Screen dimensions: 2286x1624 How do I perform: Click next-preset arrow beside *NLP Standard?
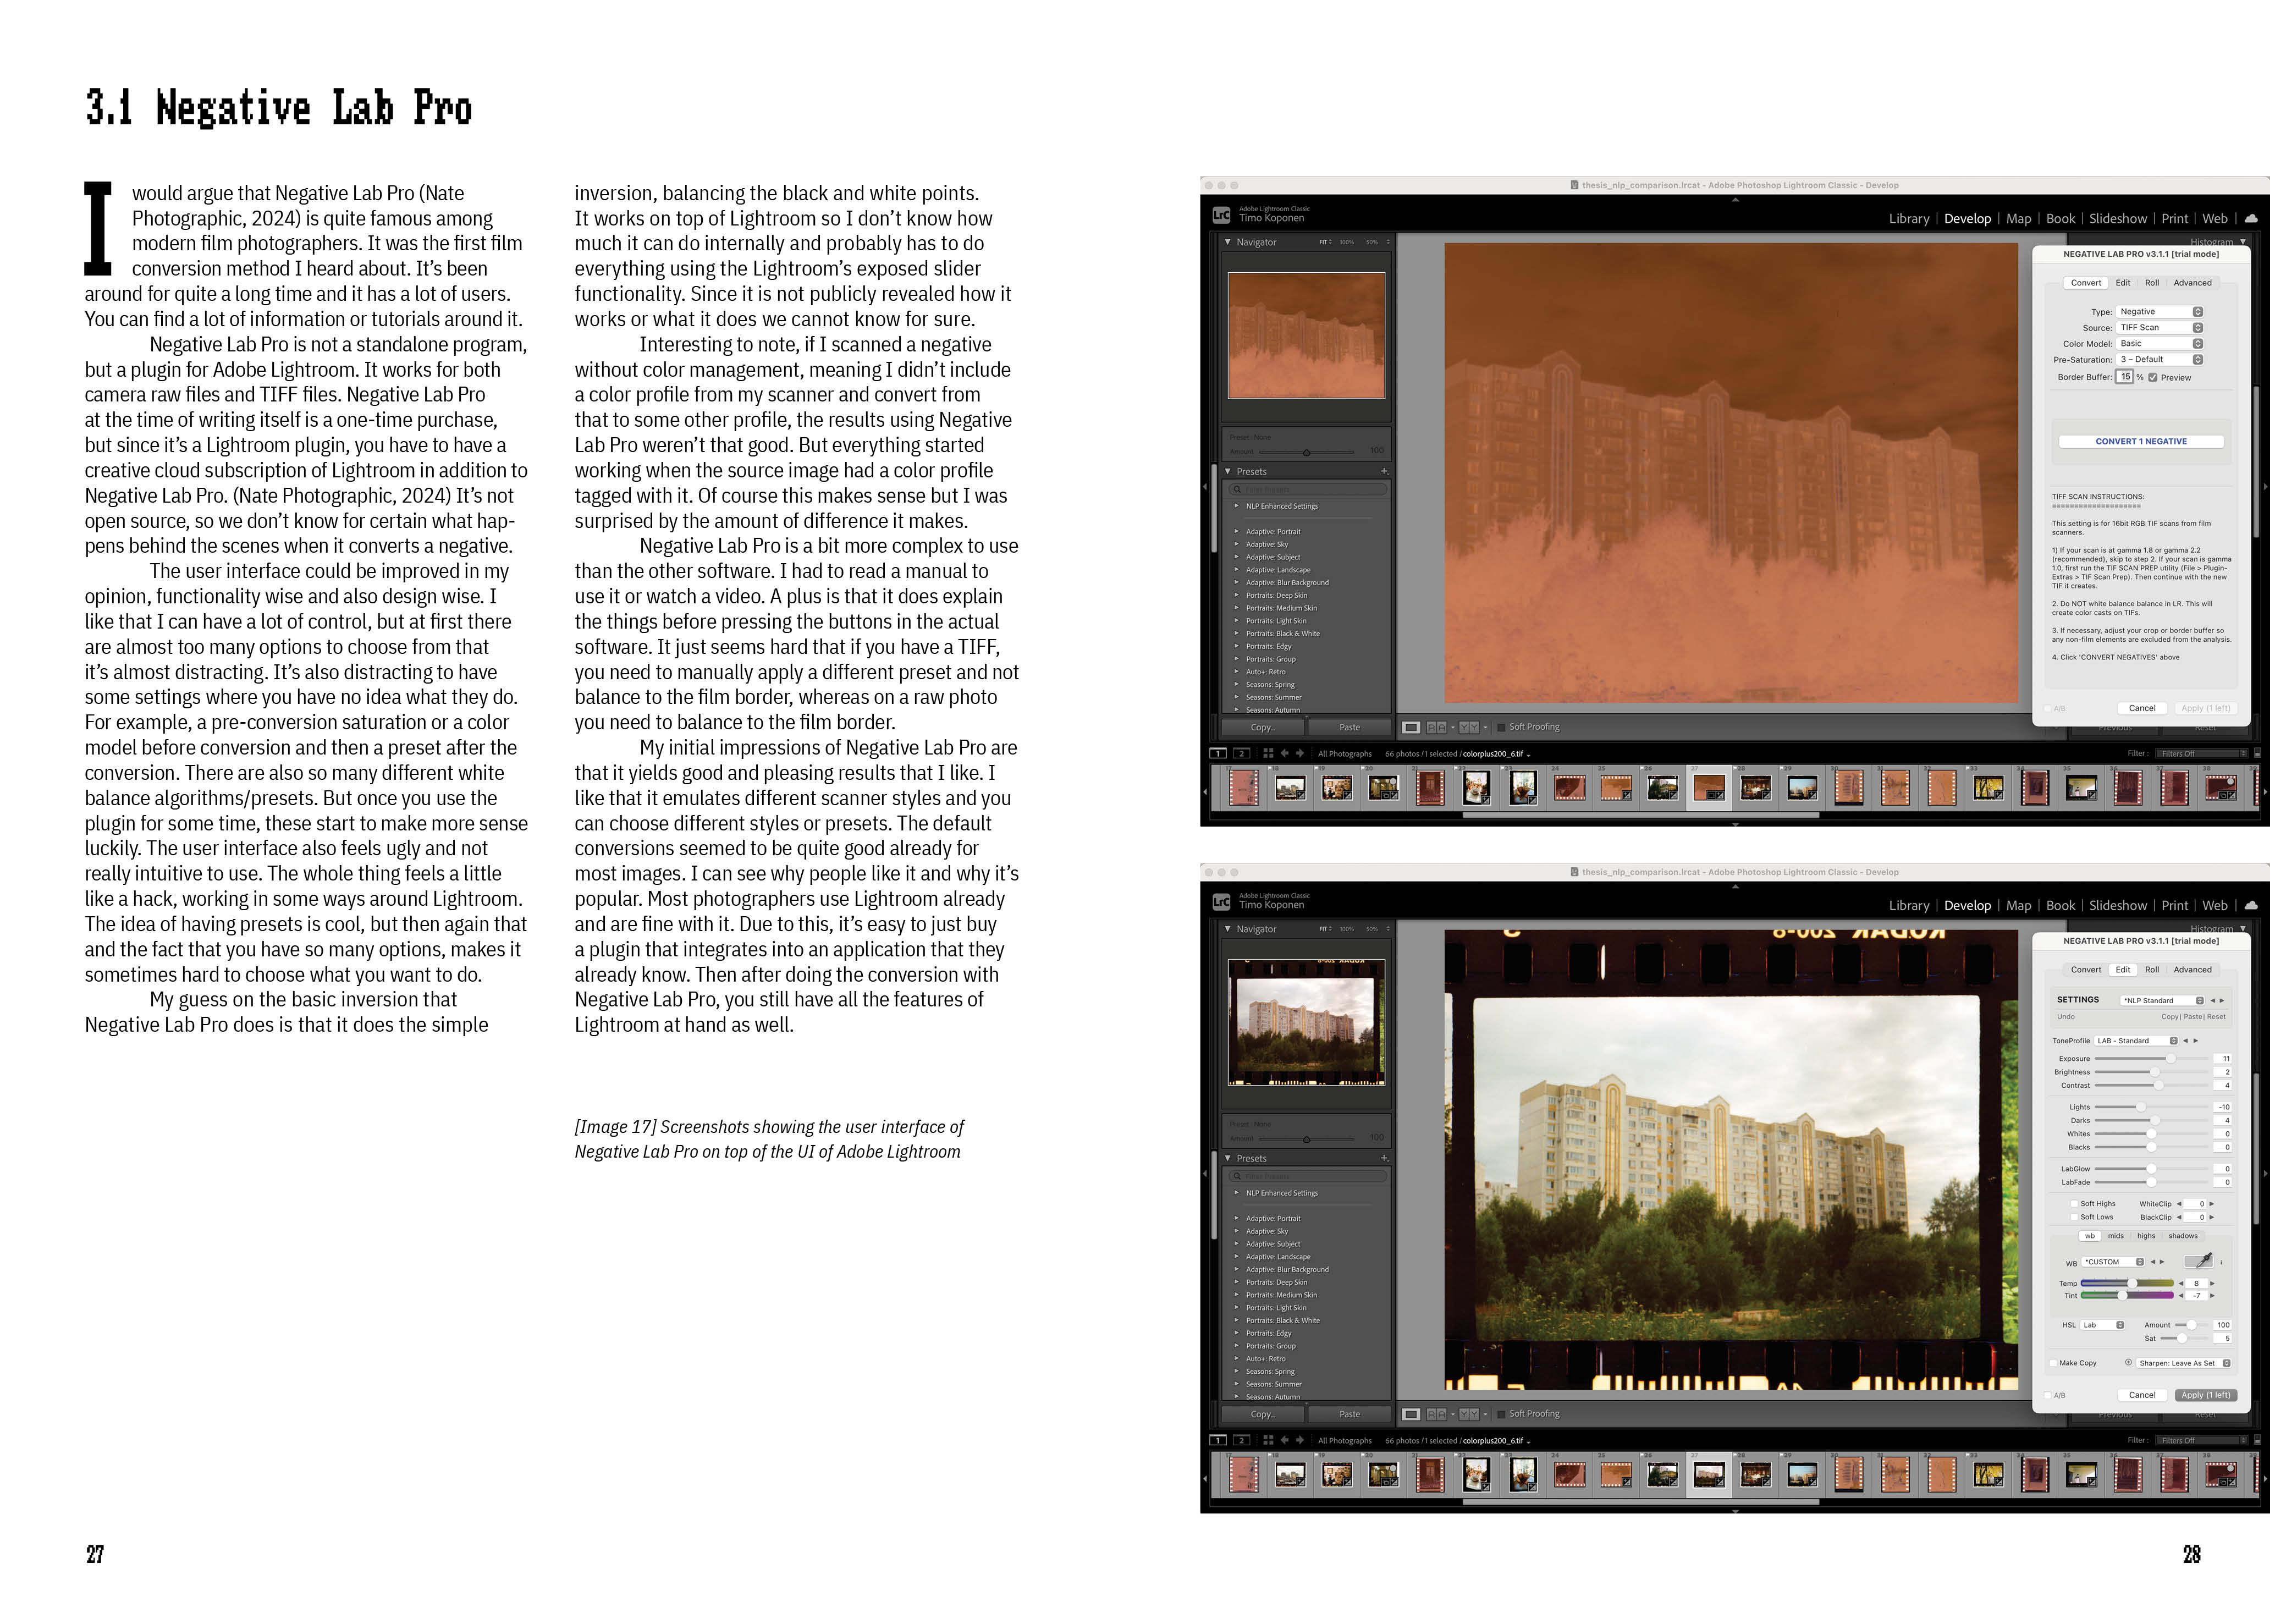[2221, 1000]
